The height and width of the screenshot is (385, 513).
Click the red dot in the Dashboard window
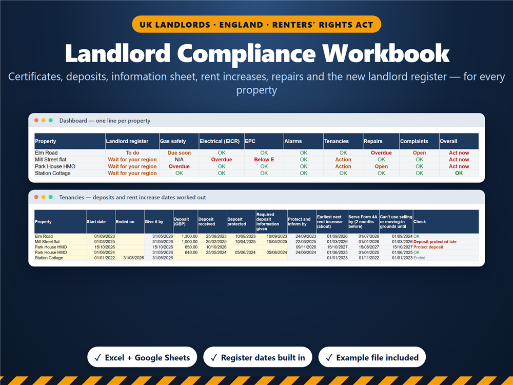(36, 121)
